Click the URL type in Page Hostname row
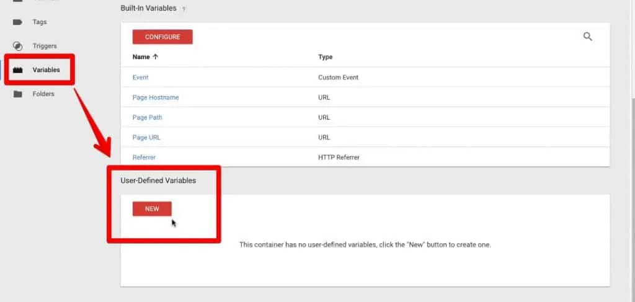Image resolution: width=635 pixels, height=302 pixels. 324,97
